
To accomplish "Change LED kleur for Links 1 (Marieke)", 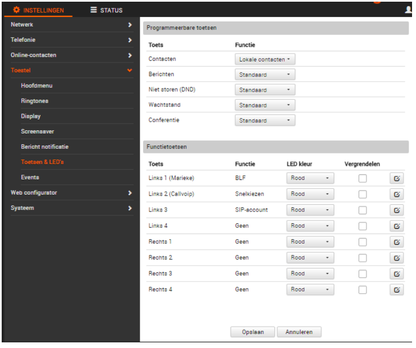I will click(311, 179).
